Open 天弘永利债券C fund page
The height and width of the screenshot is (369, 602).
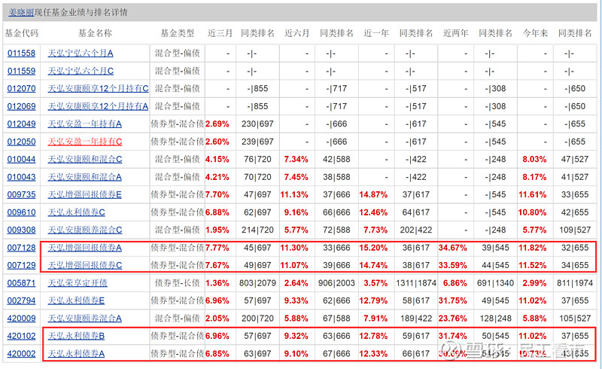coord(77,212)
